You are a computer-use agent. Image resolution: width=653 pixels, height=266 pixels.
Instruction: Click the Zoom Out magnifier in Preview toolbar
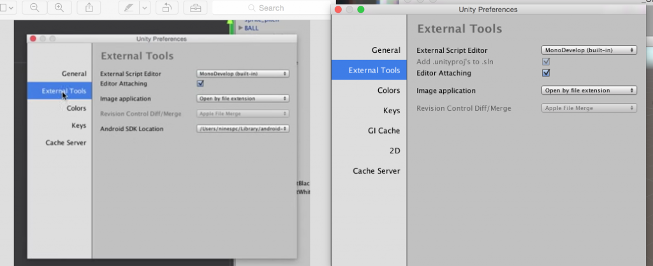(34, 8)
